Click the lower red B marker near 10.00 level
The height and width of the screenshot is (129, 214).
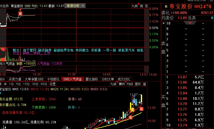pyautogui.click(x=130, y=117)
